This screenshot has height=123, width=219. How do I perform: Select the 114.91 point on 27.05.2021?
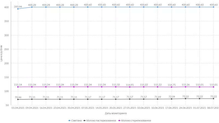click(130, 87)
